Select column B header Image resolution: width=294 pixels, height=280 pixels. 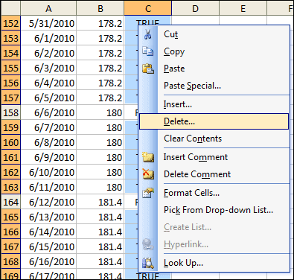100,8
